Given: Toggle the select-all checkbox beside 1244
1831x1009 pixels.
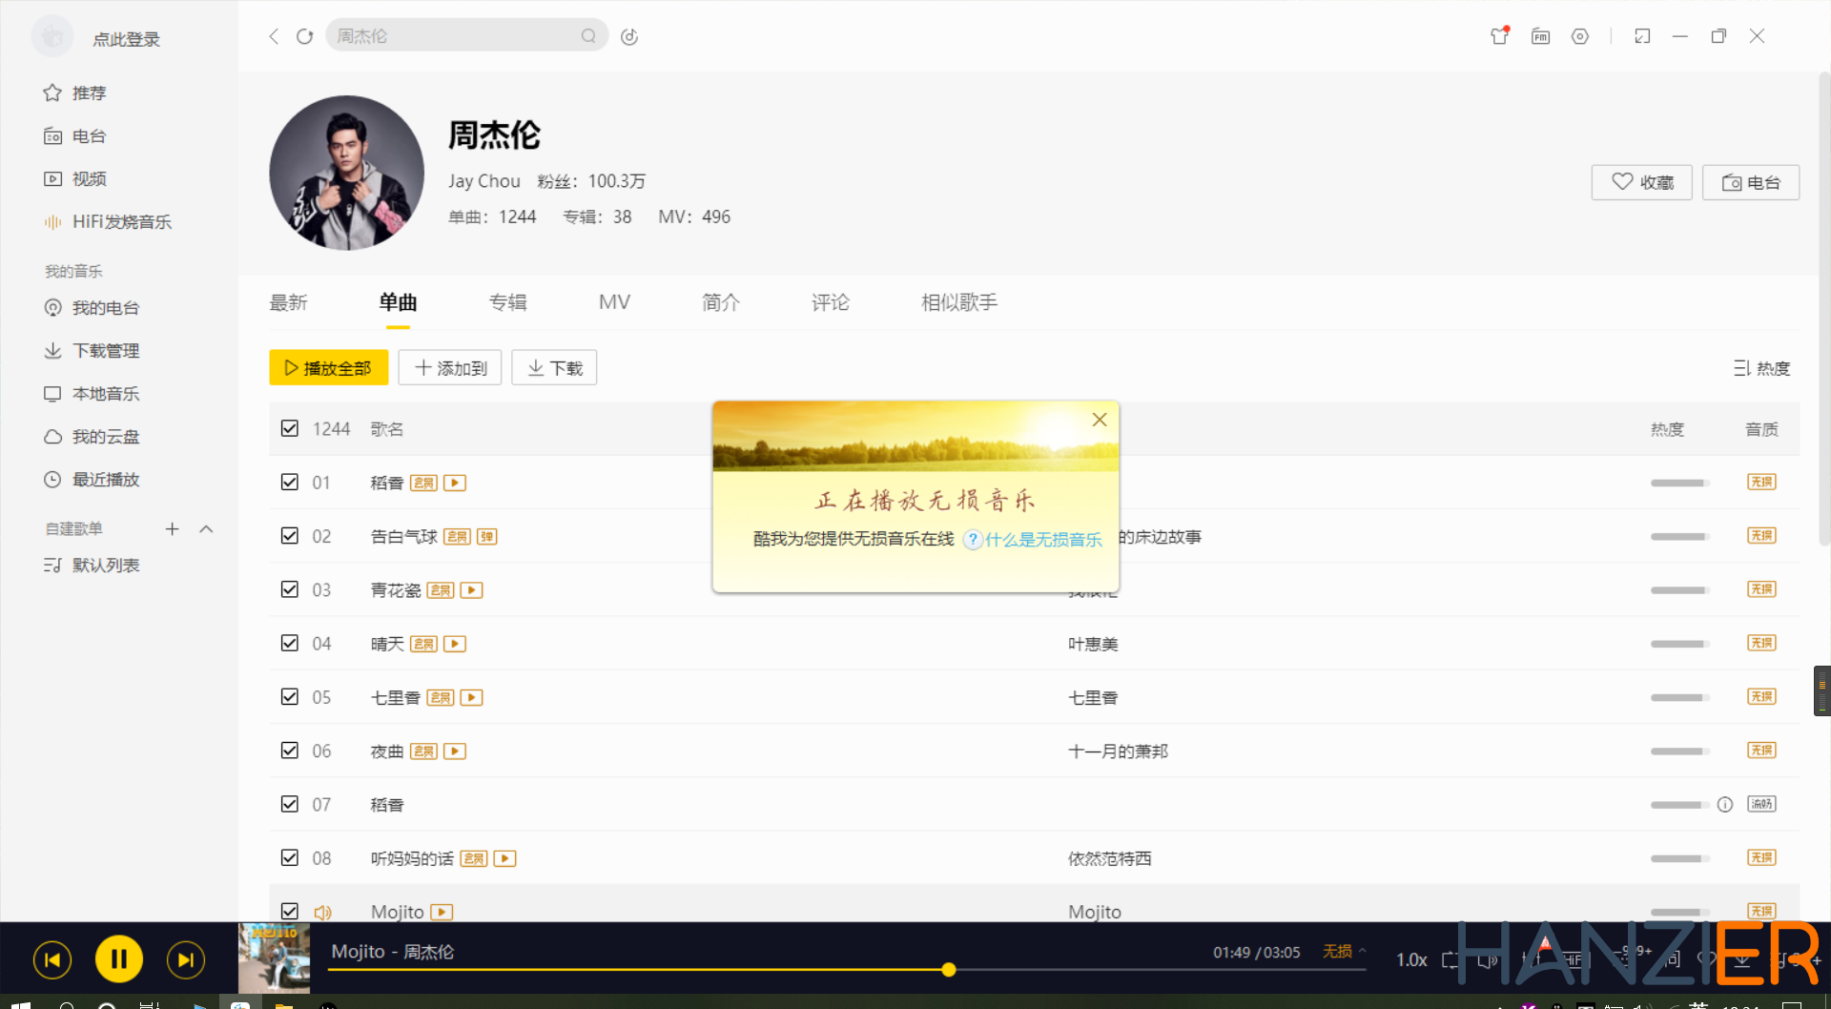Looking at the screenshot, I should click(290, 429).
